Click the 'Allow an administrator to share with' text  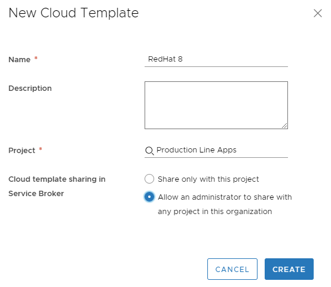point(225,197)
